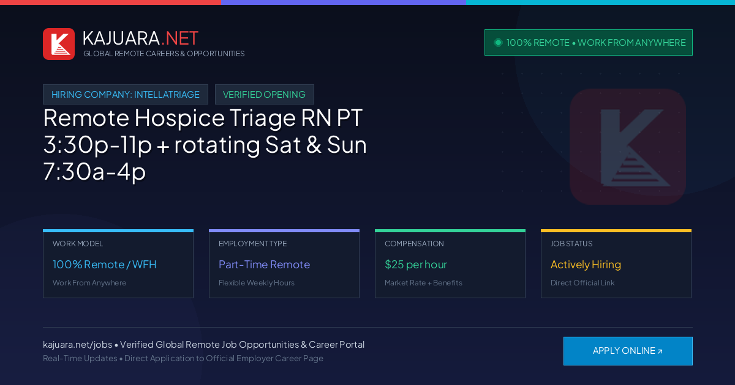This screenshot has height=385, width=735.
Task: Click the Real-Time Updates footer line
Action: (x=183, y=358)
